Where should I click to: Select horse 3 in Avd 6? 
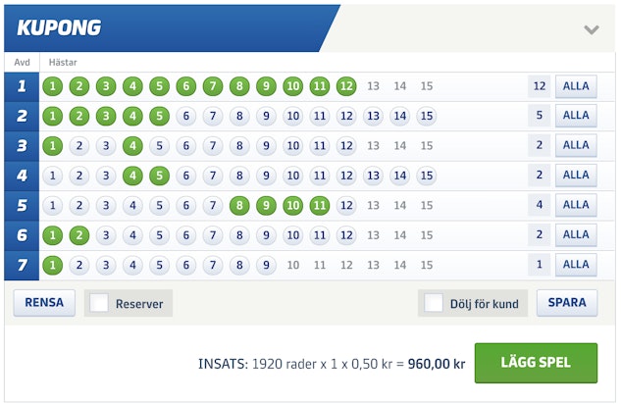click(x=106, y=235)
